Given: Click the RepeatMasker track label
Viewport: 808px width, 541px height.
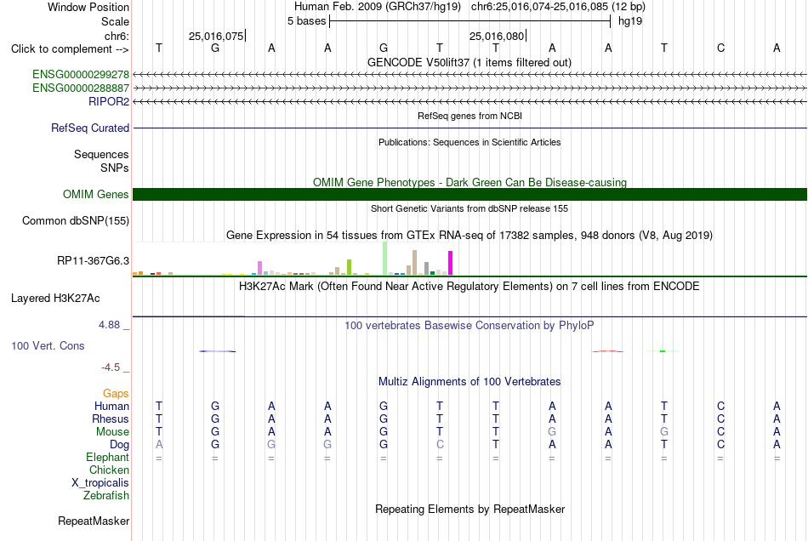Looking at the screenshot, I should (x=94, y=521).
